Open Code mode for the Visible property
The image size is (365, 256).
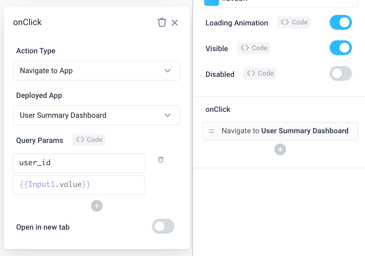click(254, 48)
